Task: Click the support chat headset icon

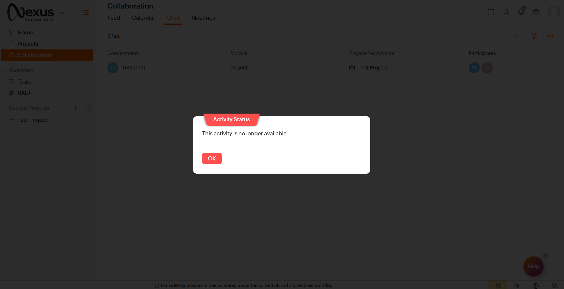Action: tap(497, 285)
